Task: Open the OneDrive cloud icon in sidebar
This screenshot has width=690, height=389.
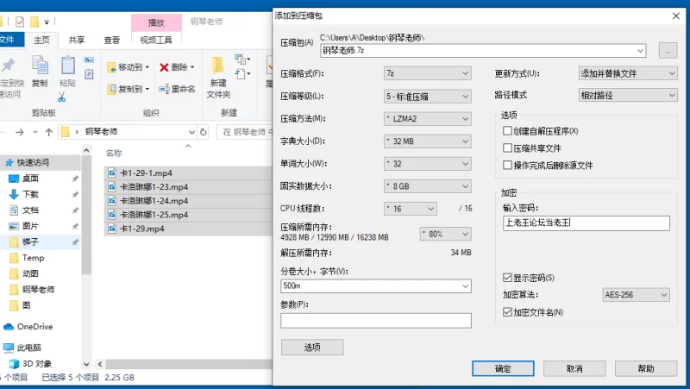Action: point(9,327)
